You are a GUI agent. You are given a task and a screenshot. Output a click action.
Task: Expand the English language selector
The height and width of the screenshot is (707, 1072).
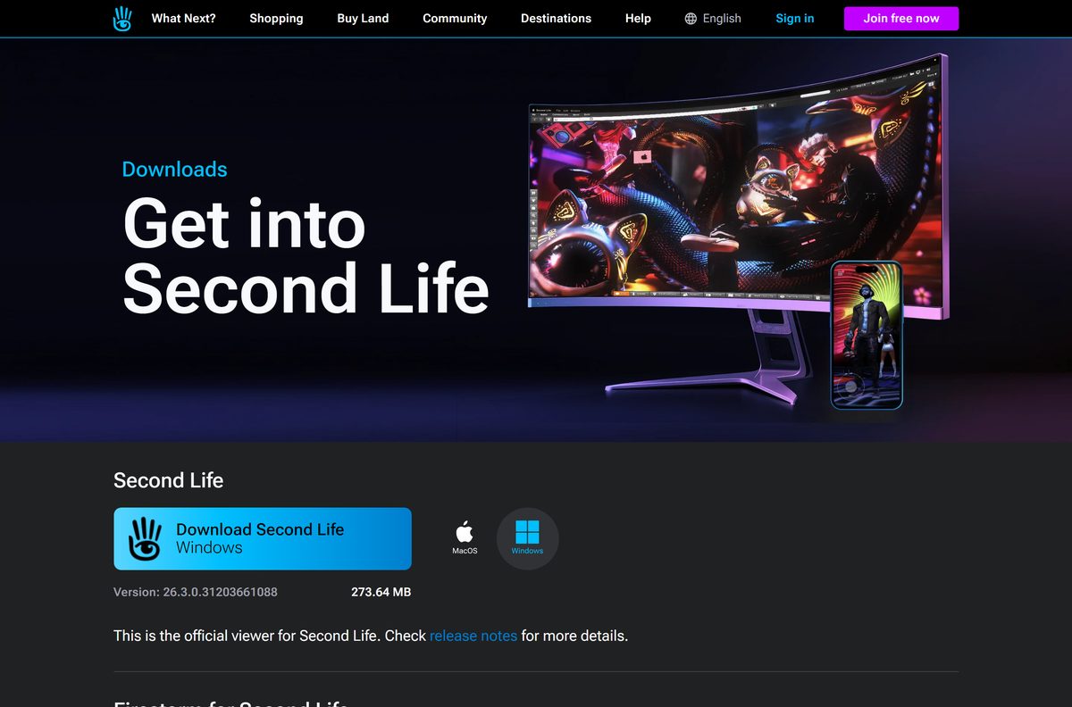point(713,18)
